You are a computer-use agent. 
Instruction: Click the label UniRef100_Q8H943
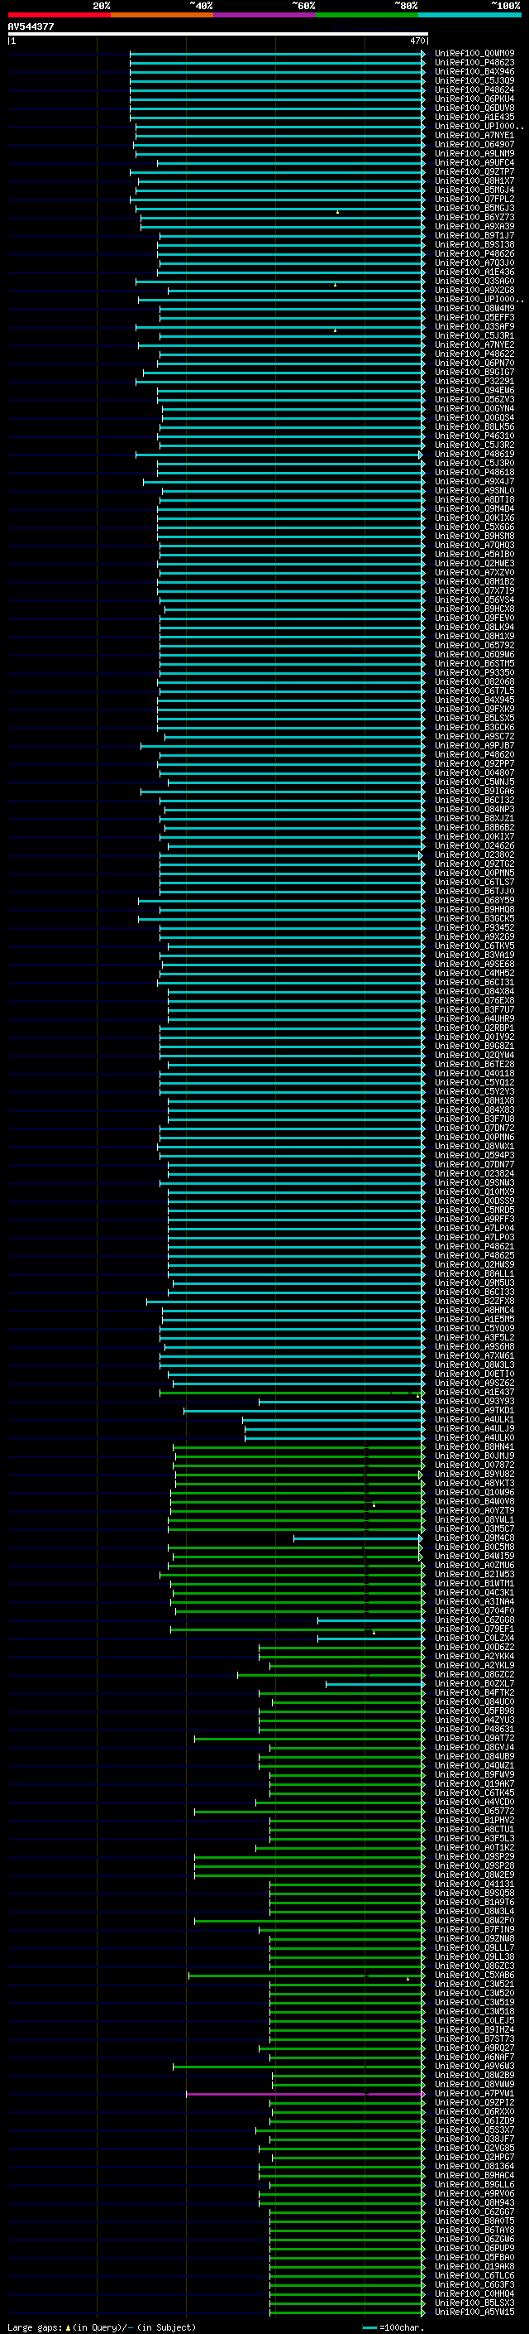[474, 2202]
